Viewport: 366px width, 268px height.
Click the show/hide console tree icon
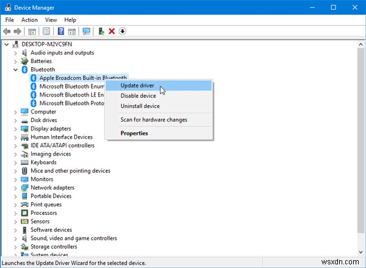tap(32, 31)
